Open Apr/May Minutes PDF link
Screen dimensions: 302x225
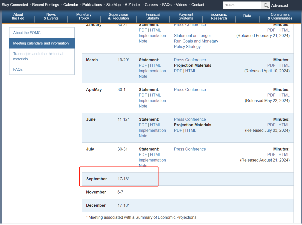[x=271, y=95]
